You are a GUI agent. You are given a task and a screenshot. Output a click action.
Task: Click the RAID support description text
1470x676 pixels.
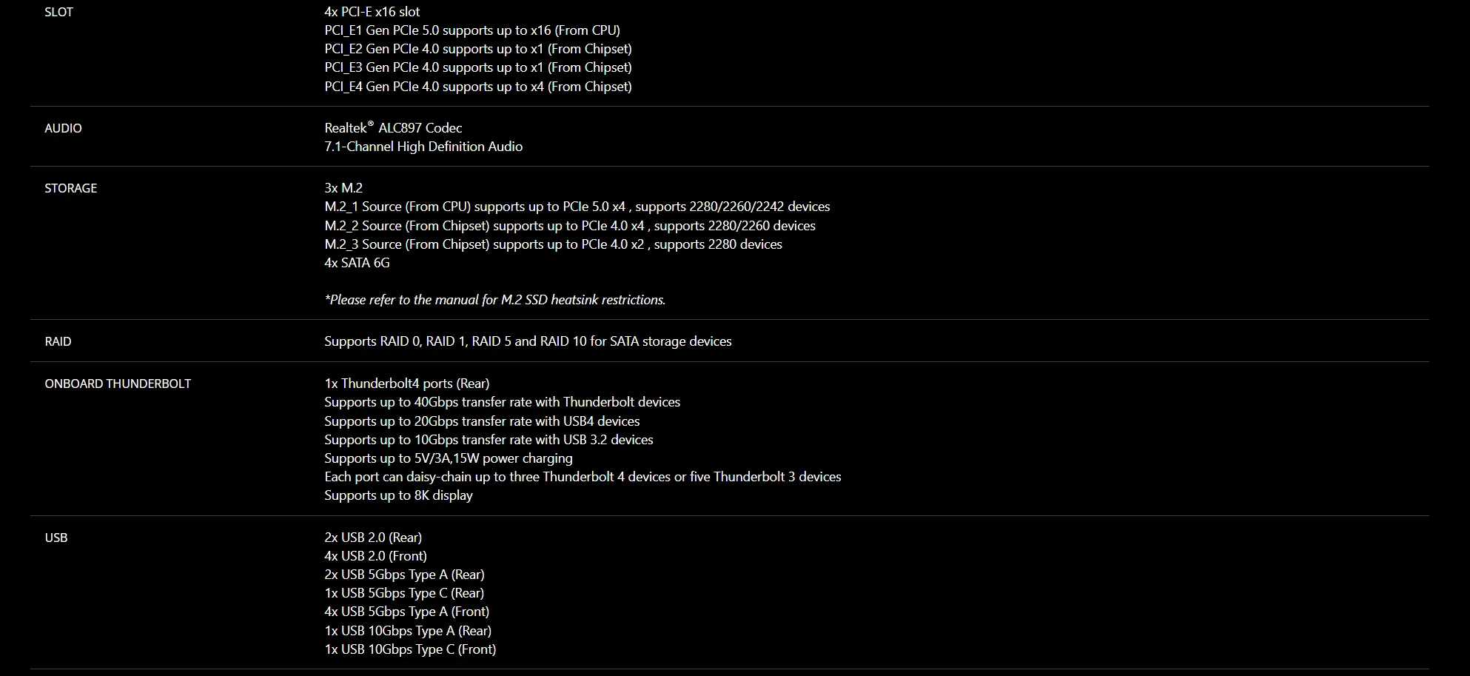tap(527, 341)
